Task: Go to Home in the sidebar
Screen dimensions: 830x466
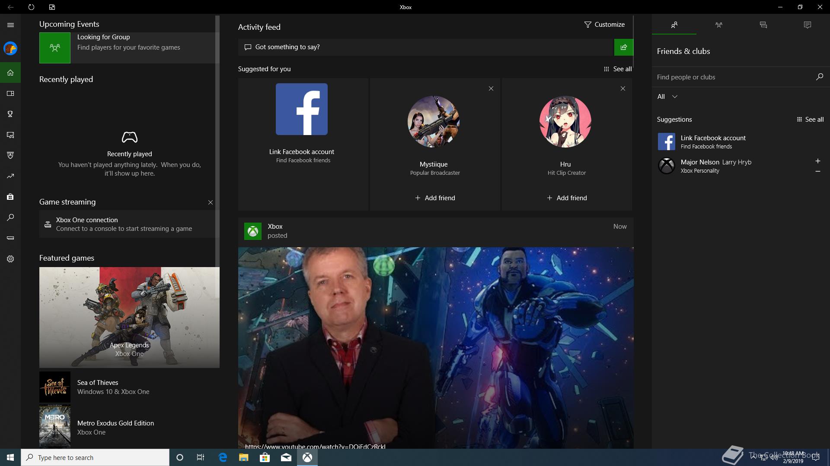Action: pyautogui.click(x=10, y=72)
